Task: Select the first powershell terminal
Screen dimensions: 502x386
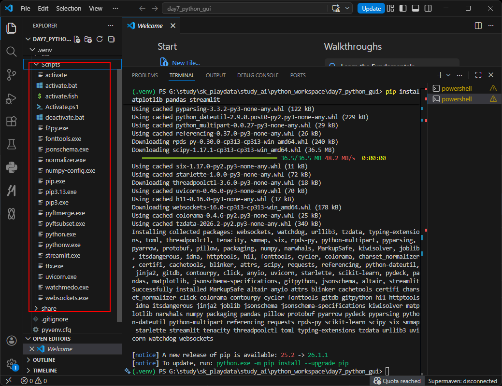Action: pos(464,88)
